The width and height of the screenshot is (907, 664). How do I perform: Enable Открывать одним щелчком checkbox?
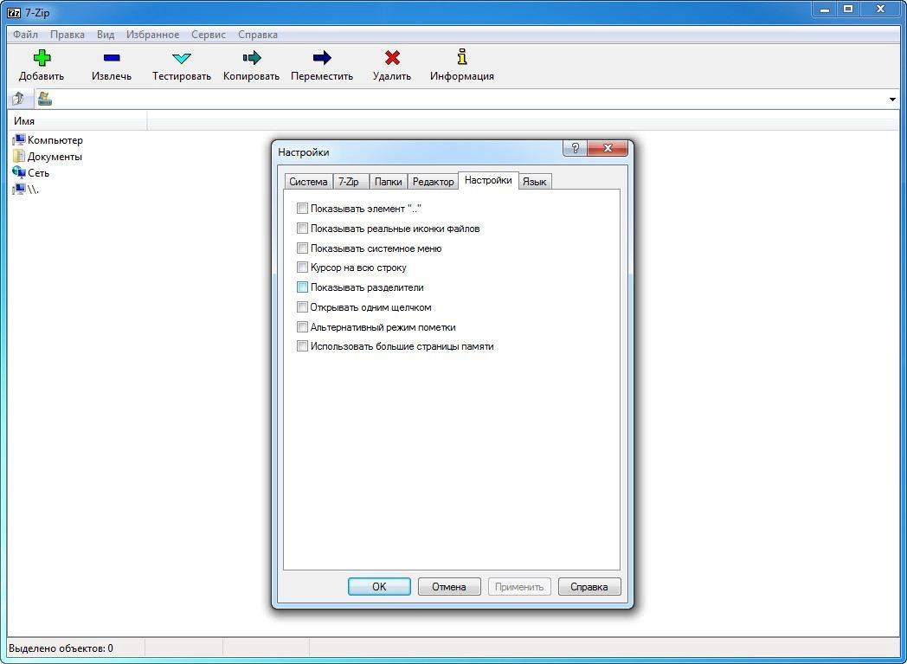[302, 307]
